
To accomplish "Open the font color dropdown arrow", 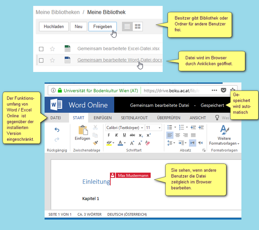I will (125, 143).
